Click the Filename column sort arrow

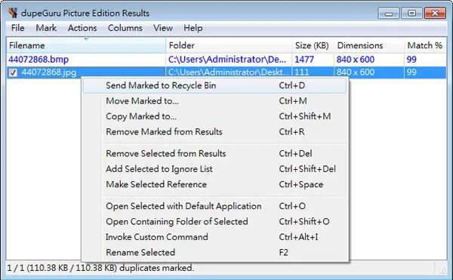(86, 39)
